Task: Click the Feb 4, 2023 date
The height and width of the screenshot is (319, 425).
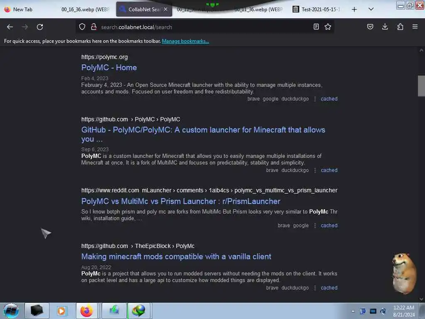Action: pos(95,79)
